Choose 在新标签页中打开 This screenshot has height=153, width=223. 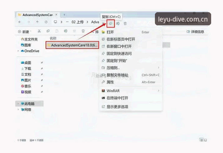tap(131, 39)
